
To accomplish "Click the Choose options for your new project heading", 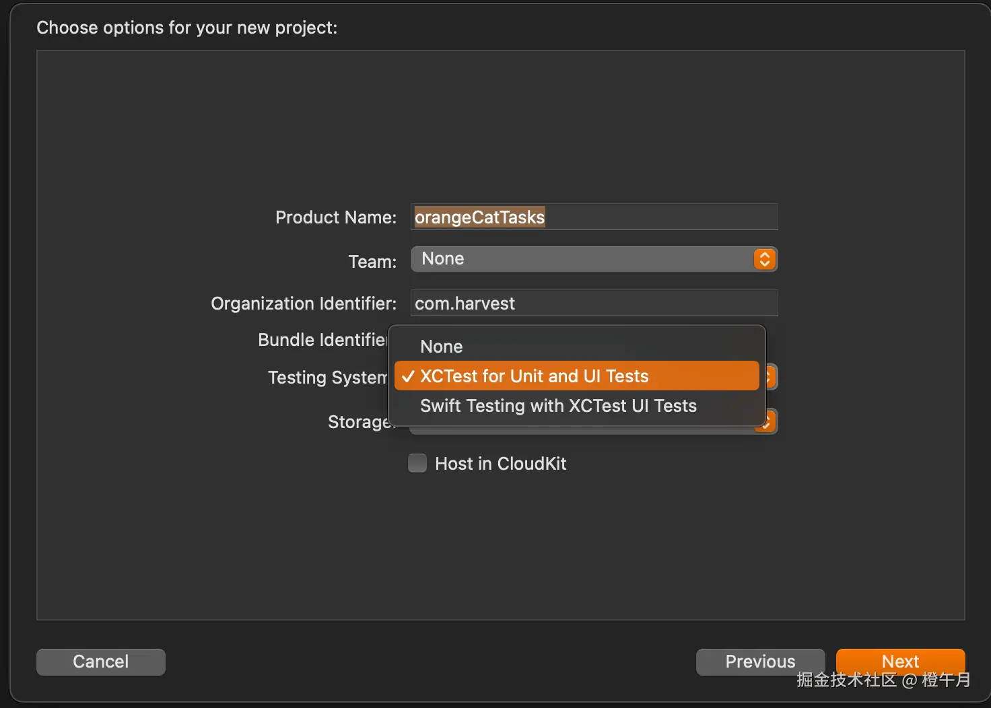I will 186,28.
